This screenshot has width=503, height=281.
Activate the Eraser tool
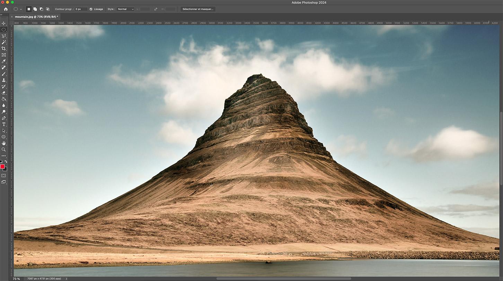[x=4, y=93]
